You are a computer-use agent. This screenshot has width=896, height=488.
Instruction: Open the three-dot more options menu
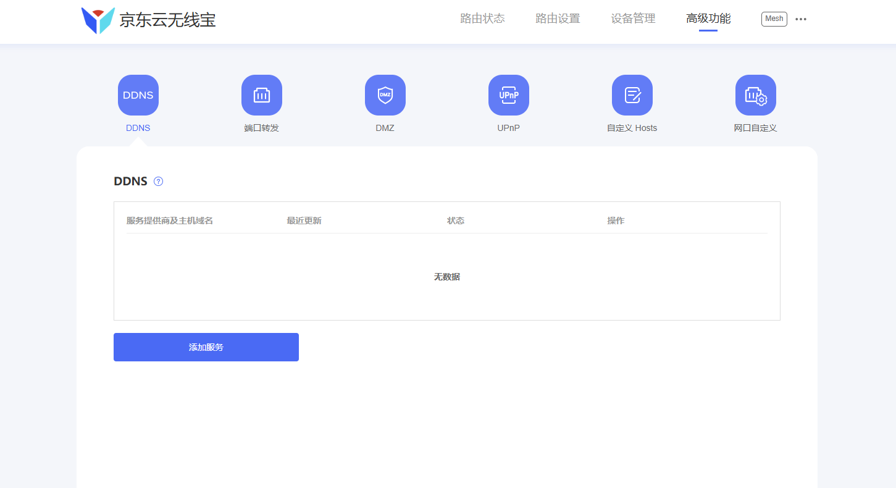pos(801,19)
